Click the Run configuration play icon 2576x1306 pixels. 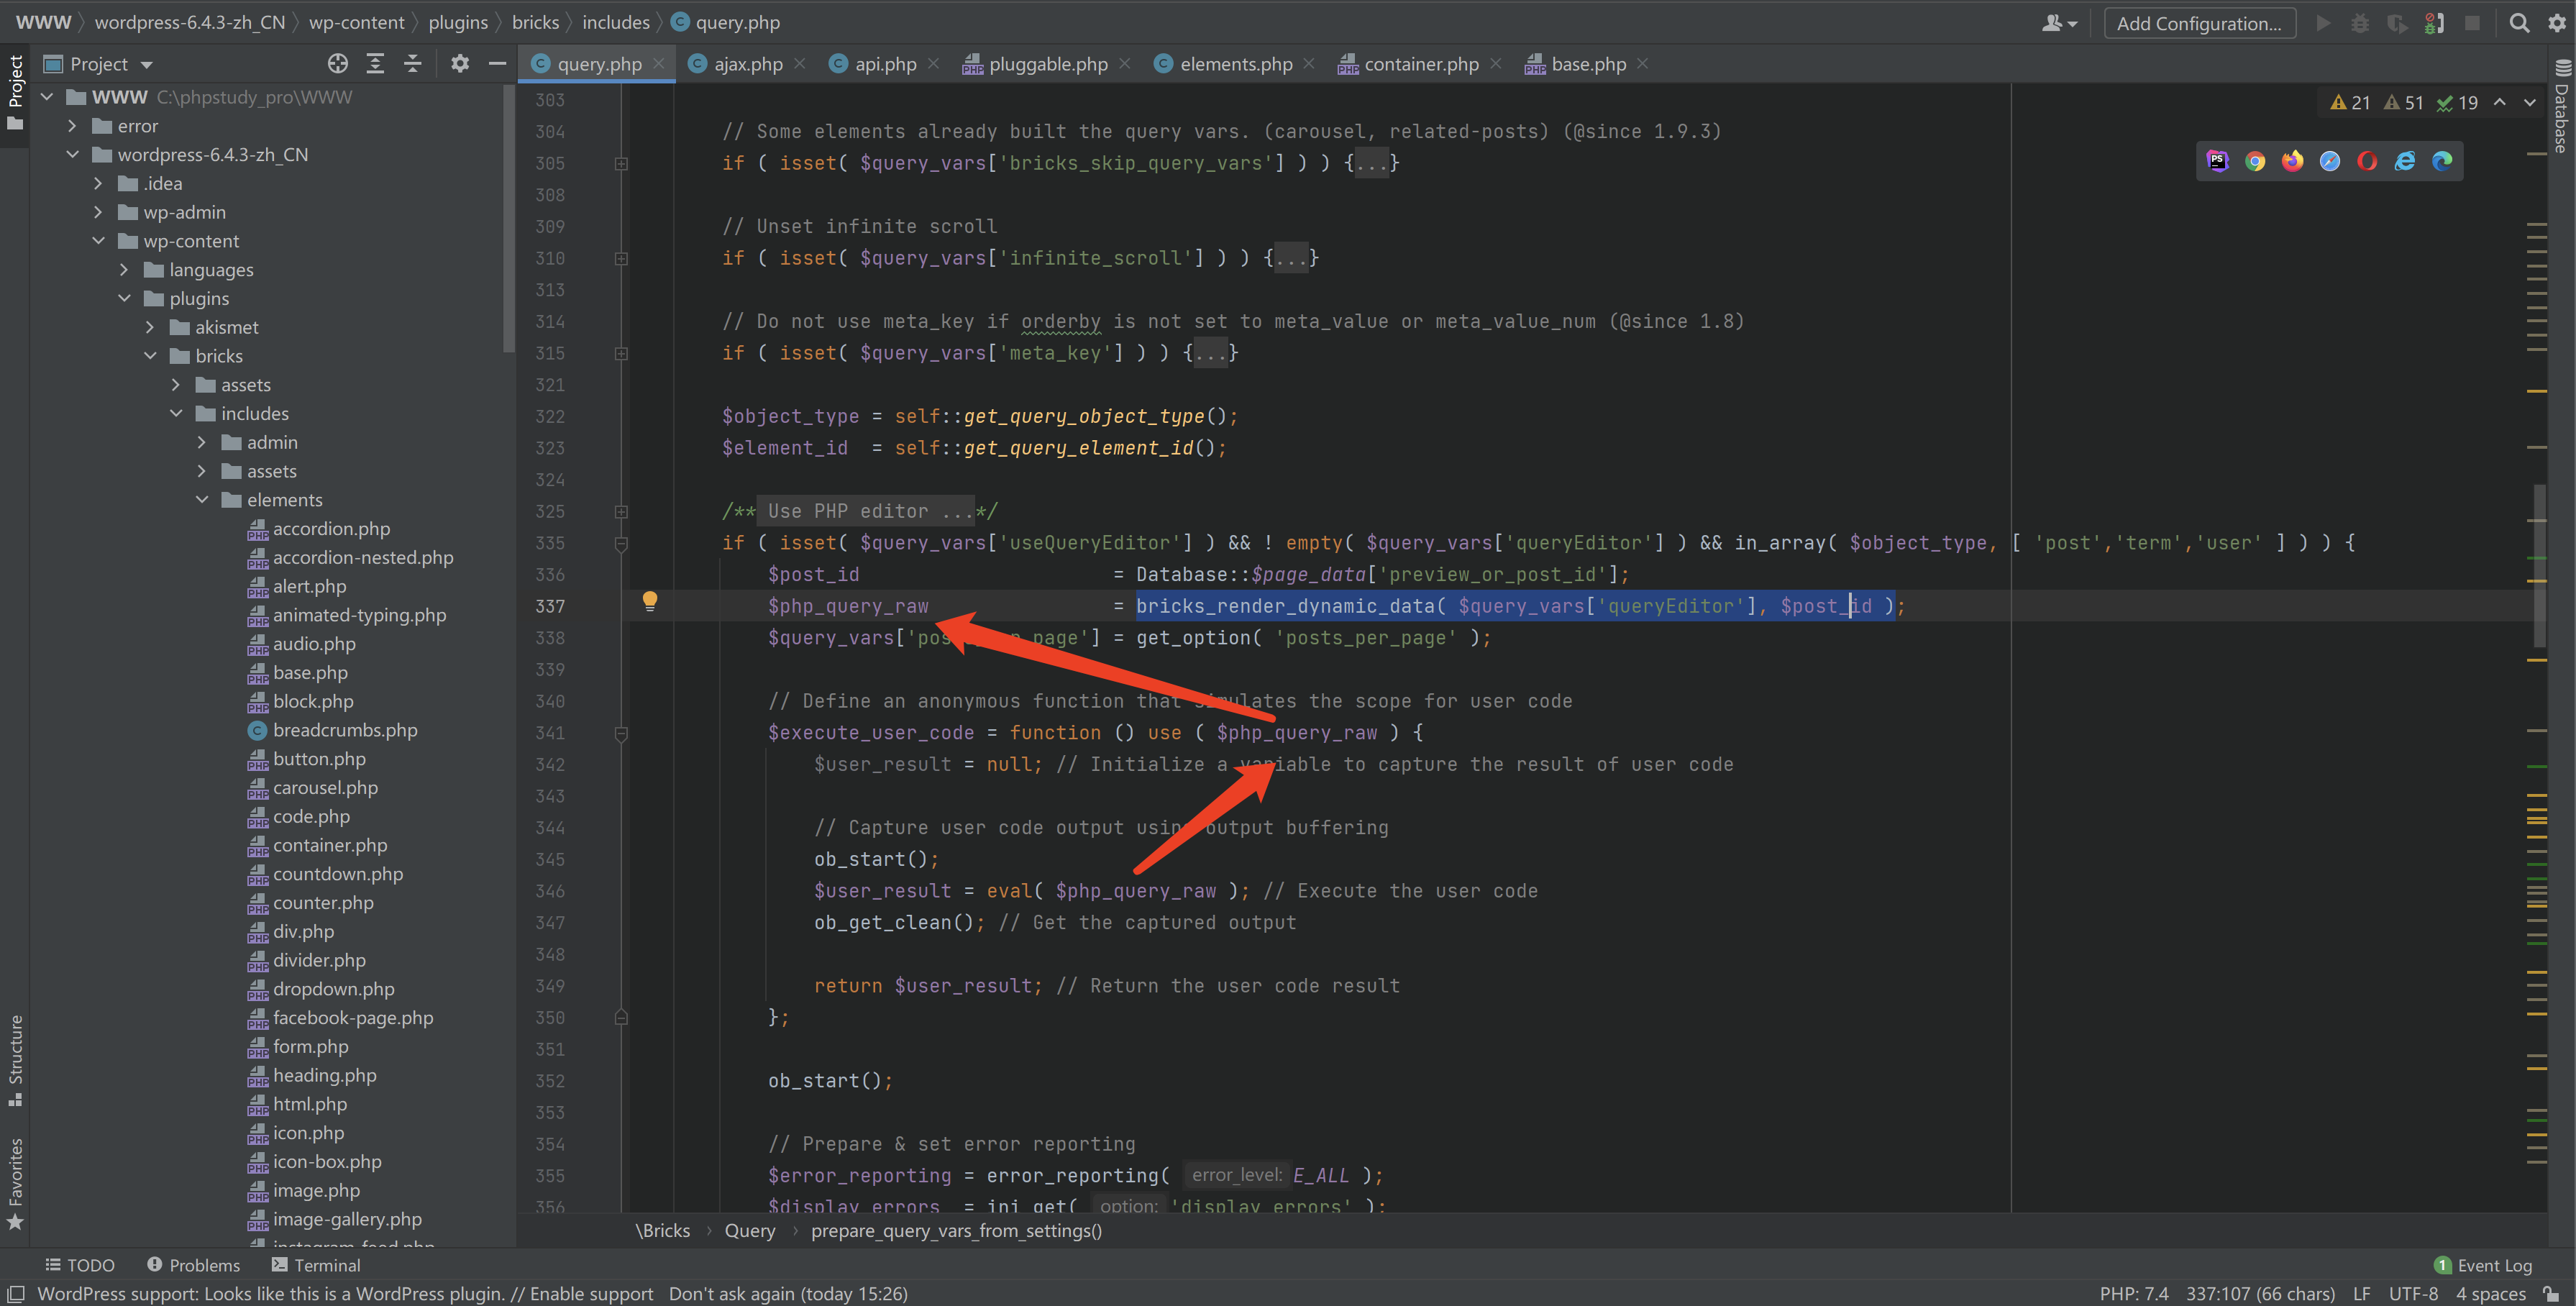(2323, 23)
